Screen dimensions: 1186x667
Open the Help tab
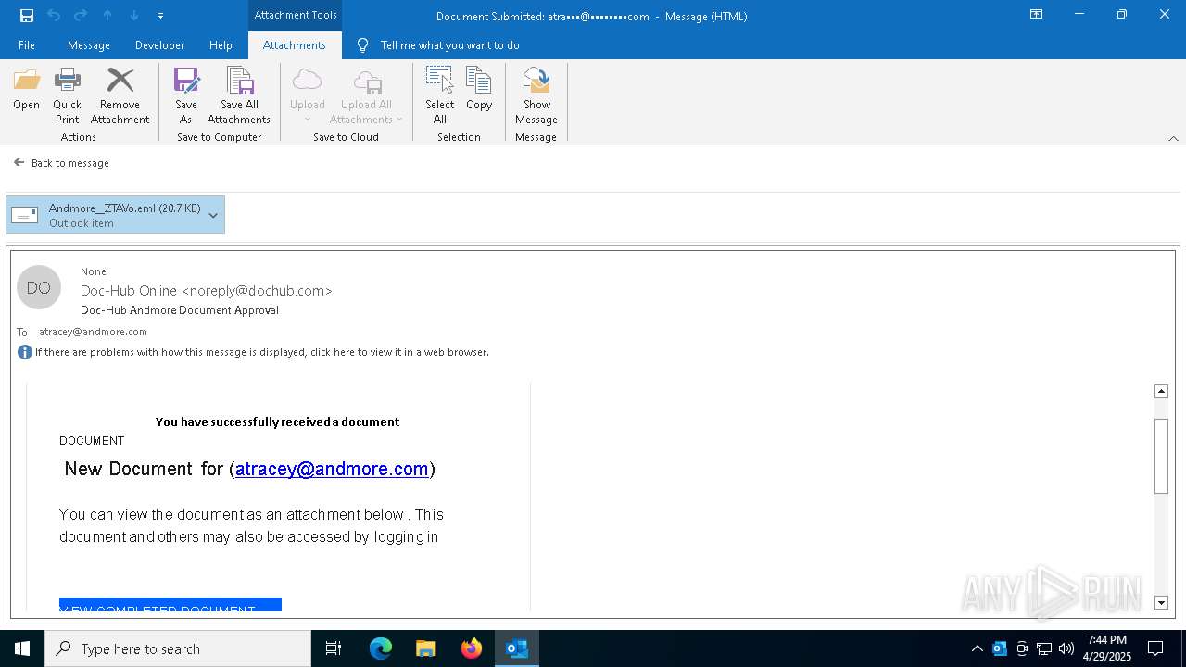[x=221, y=45]
